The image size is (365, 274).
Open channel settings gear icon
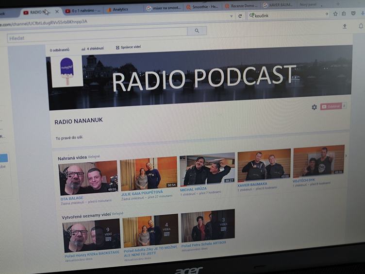point(314,107)
